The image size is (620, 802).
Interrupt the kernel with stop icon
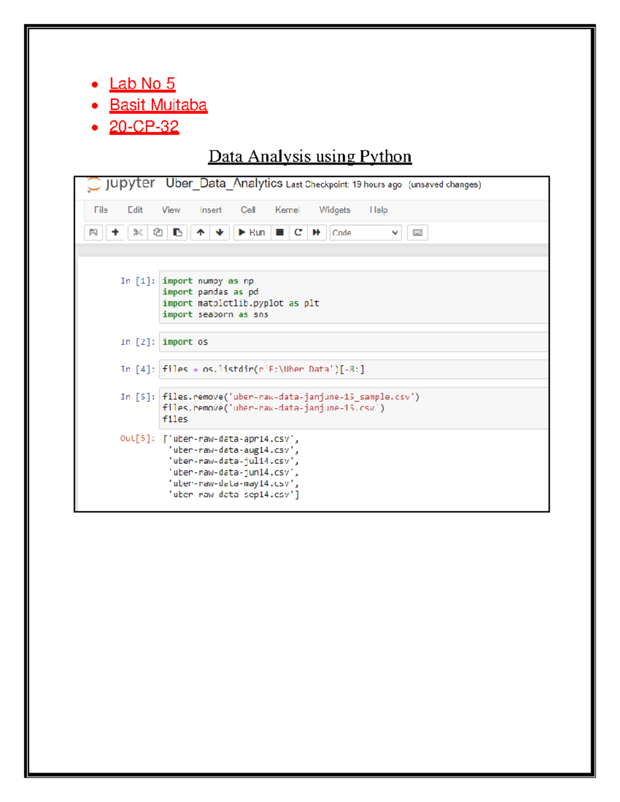(x=280, y=232)
